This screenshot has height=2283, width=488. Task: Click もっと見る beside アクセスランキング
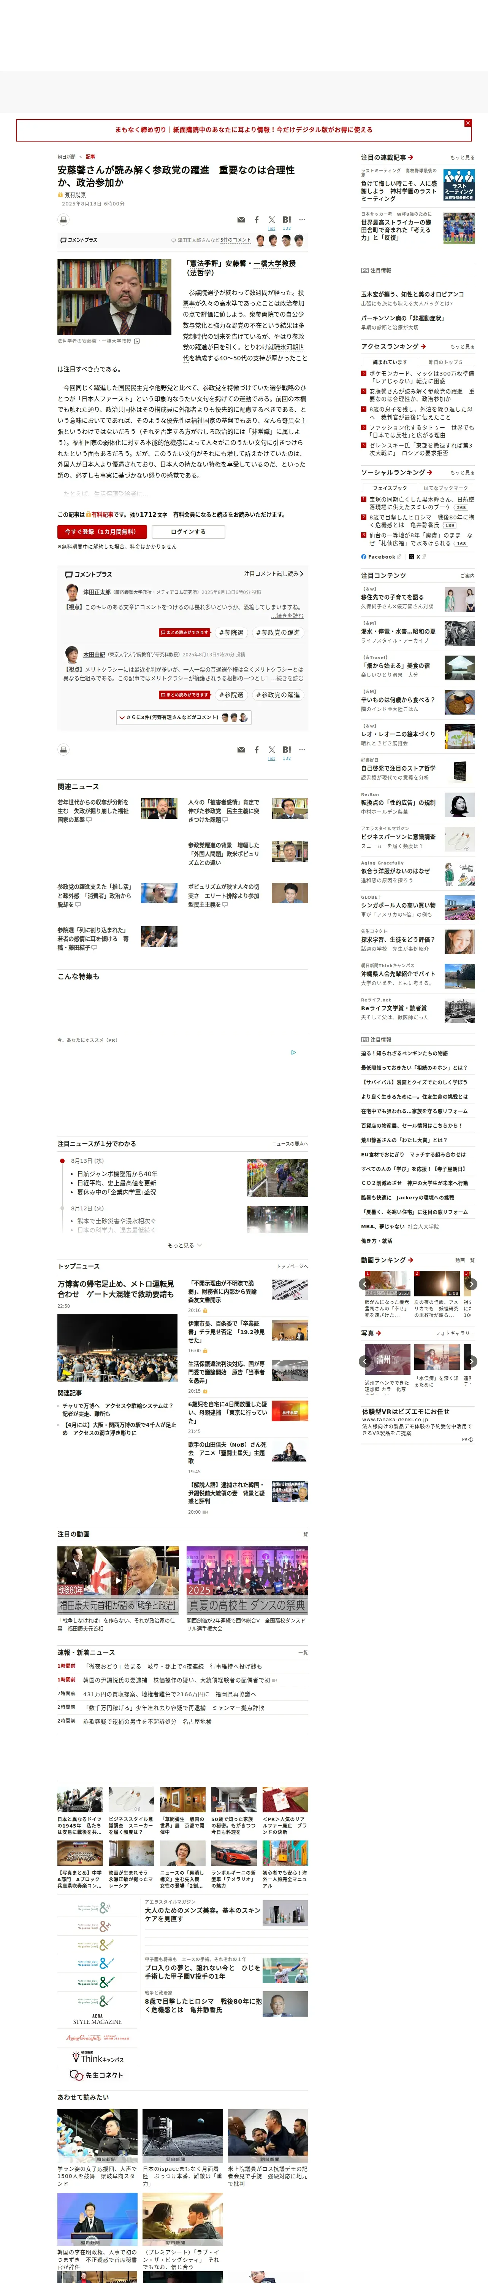click(x=461, y=347)
